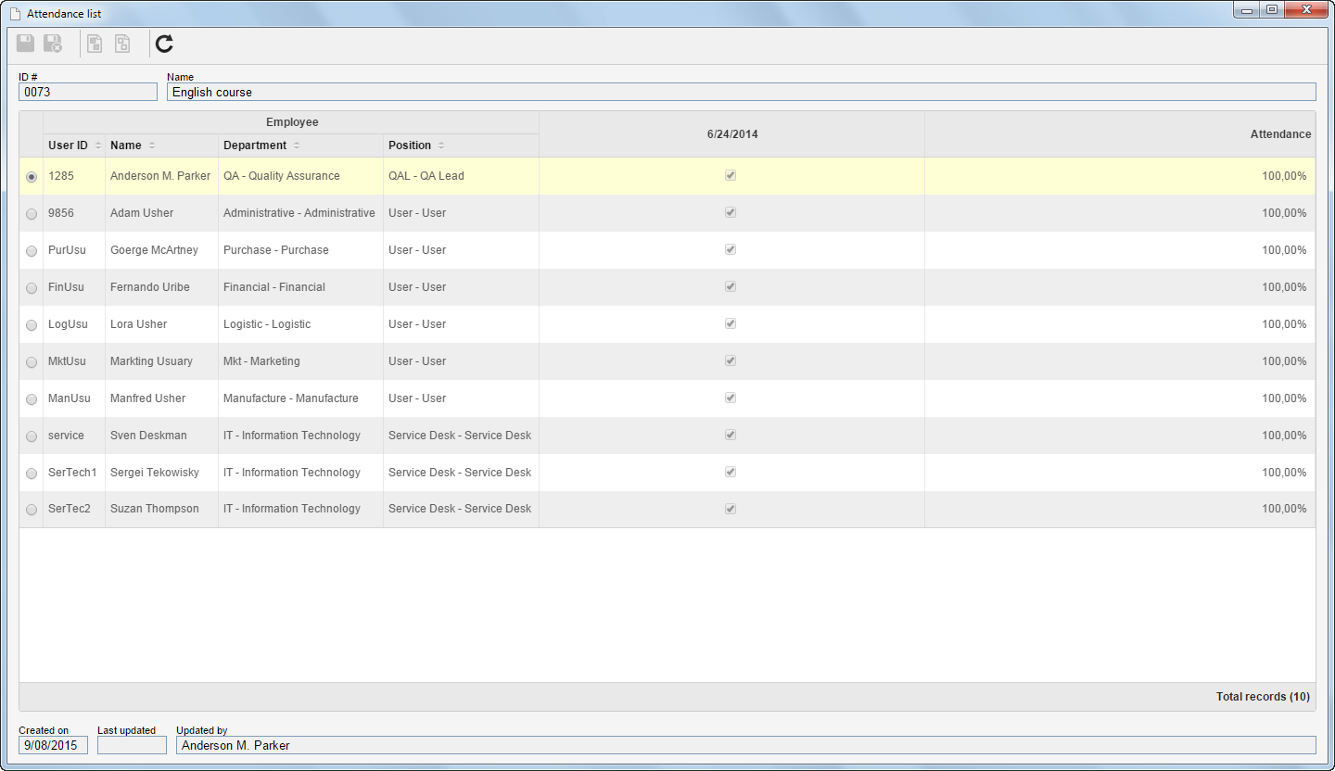Select Sven Deskman's row radio button
1335x771 pixels.
click(32, 436)
